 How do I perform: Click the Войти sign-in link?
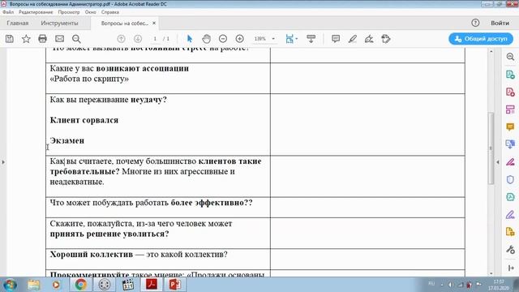point(500,23)
